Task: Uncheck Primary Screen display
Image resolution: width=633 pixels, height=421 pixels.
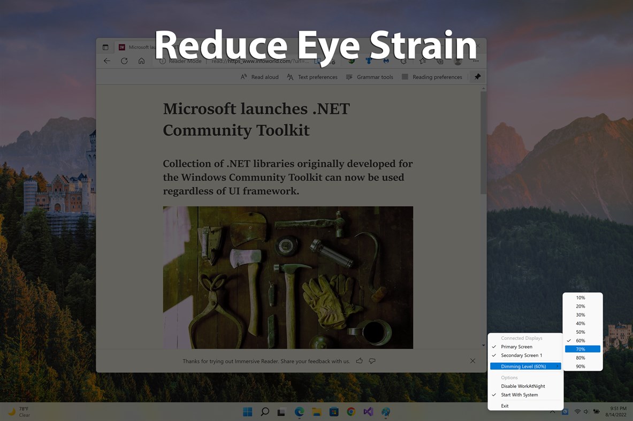Action: click(516, 347)
